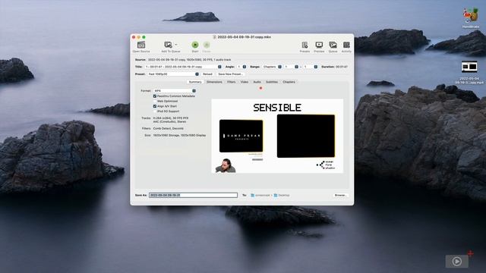Screen dimensions: 486x273
Task: Switch to the Chapters tab
Action: pyautogui.click(x=289, y=82)
